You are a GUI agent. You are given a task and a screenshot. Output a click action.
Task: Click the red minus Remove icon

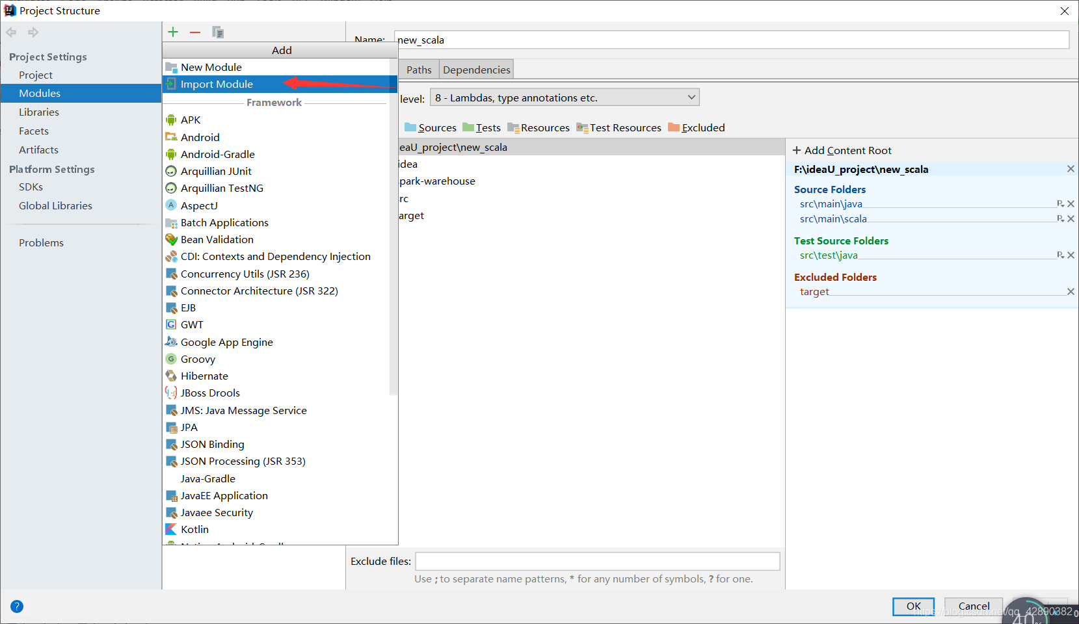[x=195, y=32]
